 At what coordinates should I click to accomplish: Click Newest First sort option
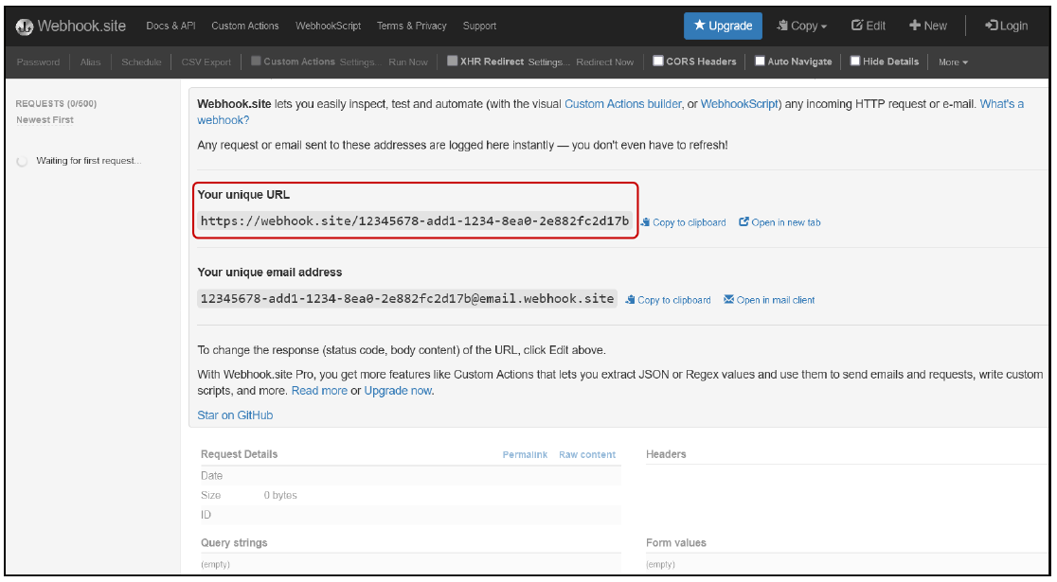pos(45,120)
